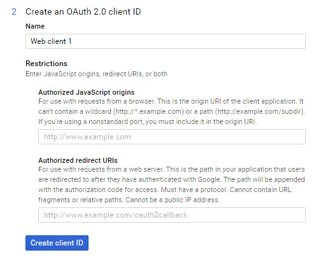Select the Authorized redirect URIs input box
The height and width of the screenshot is (262, 314).
coord(172,215)
